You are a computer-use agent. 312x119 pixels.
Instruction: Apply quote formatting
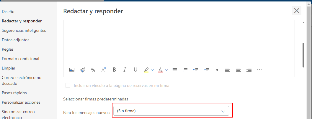(x=217, y=70)
